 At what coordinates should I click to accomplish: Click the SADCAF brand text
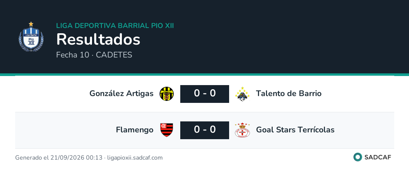378,157
